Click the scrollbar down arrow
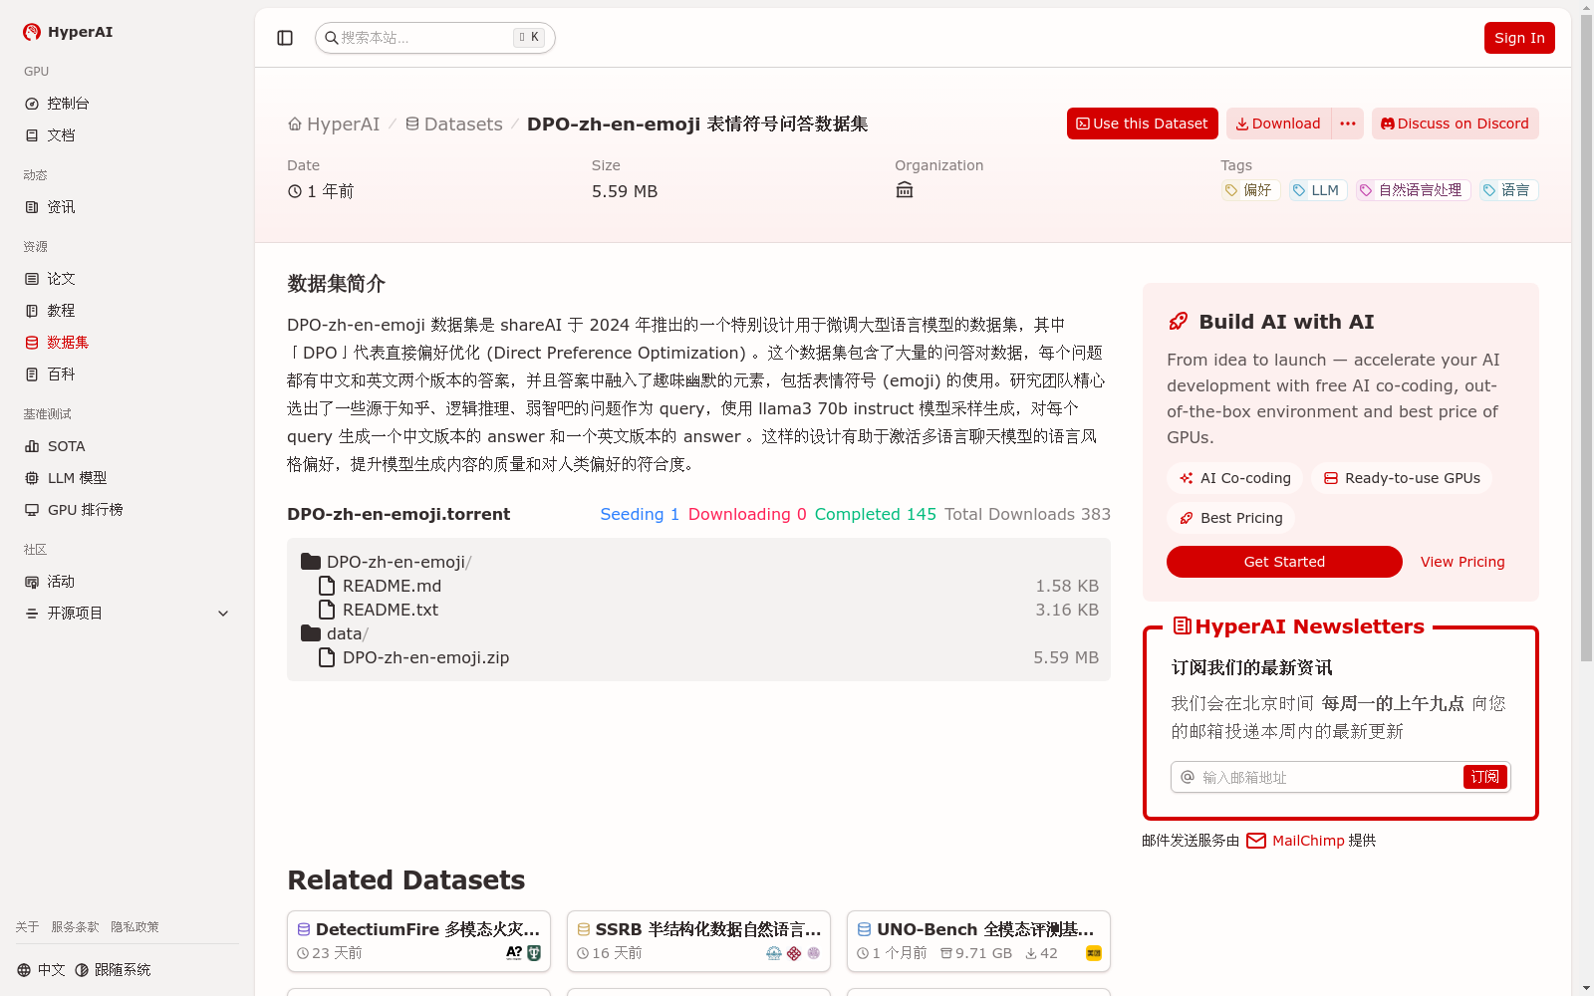 coord(1586,988)
